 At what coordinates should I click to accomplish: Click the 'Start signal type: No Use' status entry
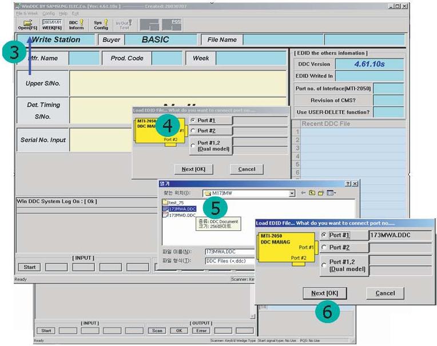277,341
